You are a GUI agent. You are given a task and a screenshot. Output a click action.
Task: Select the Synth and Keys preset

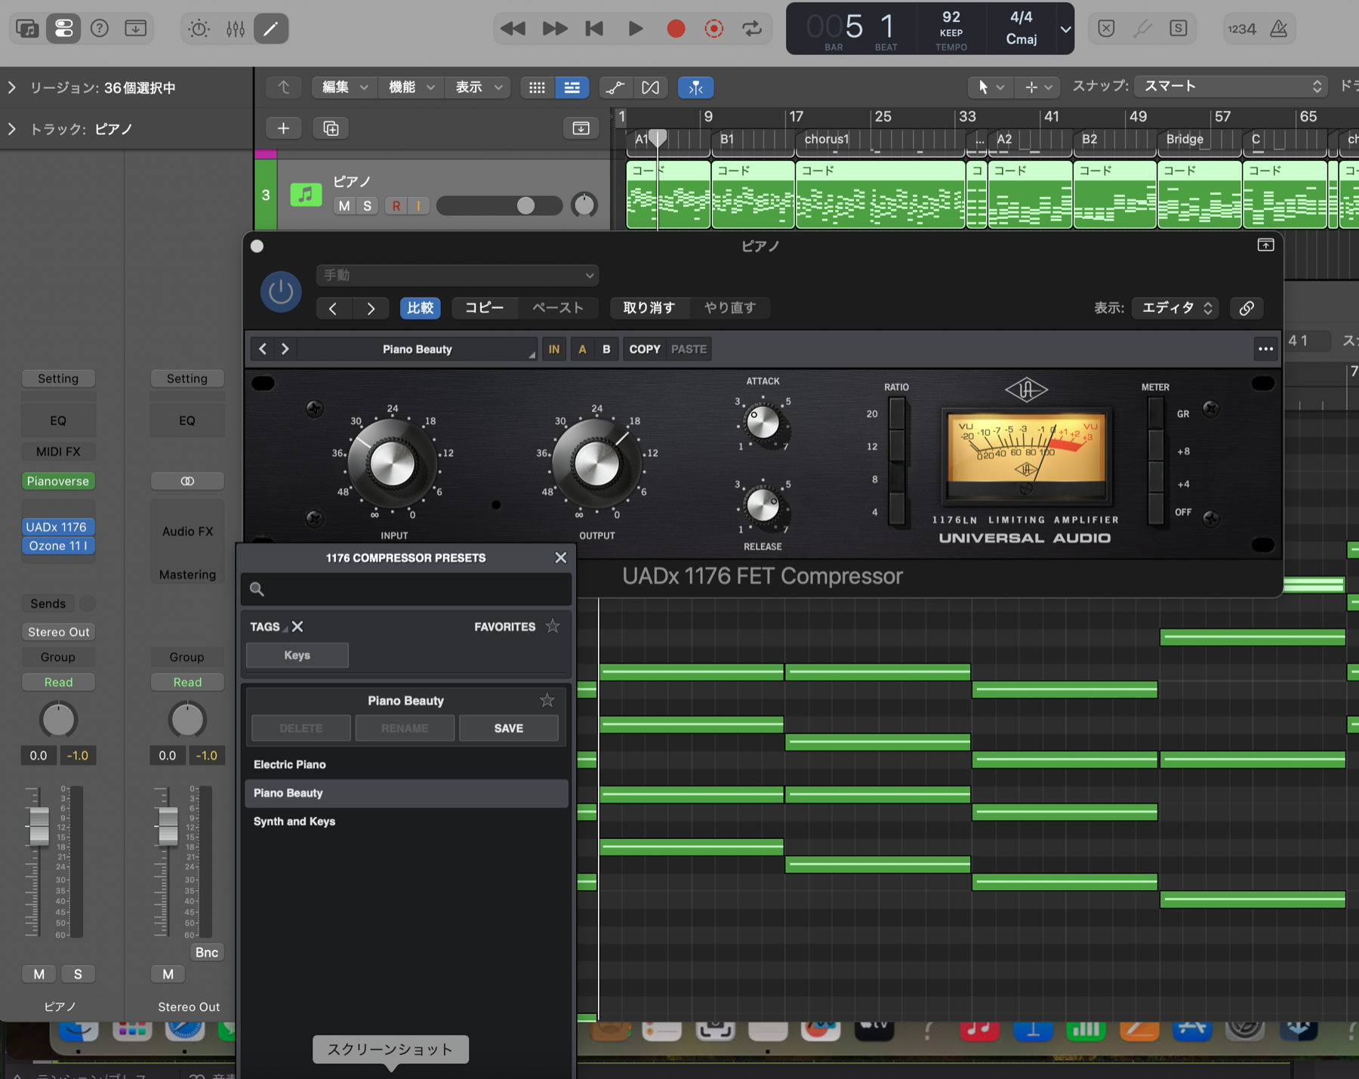coord(406,822)
